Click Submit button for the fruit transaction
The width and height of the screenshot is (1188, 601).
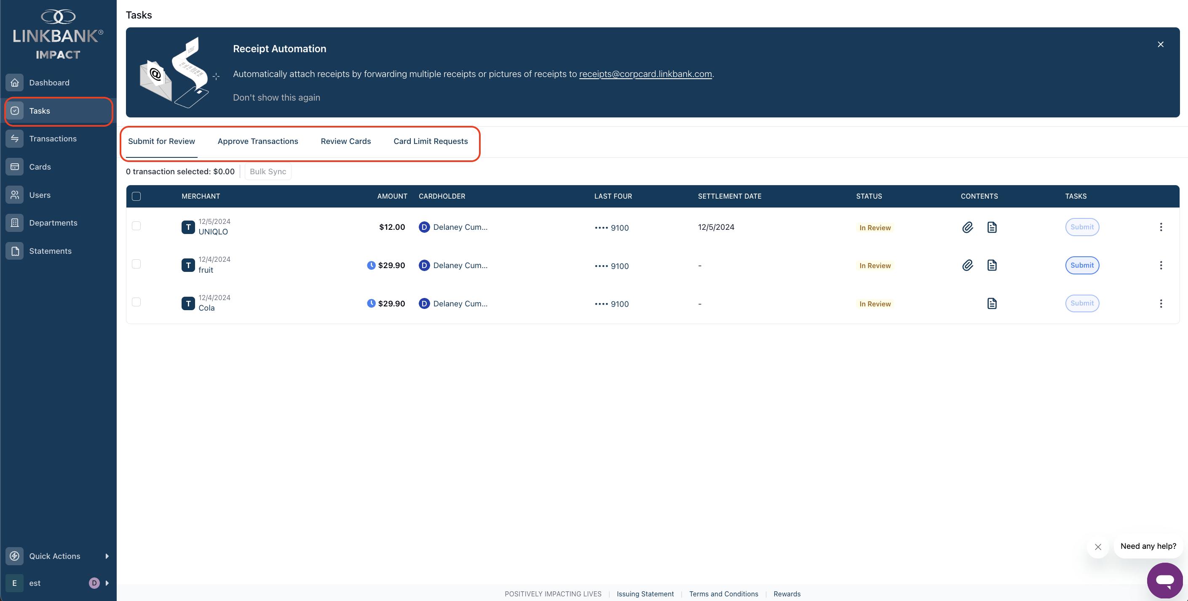click(x=1082, y=266)
